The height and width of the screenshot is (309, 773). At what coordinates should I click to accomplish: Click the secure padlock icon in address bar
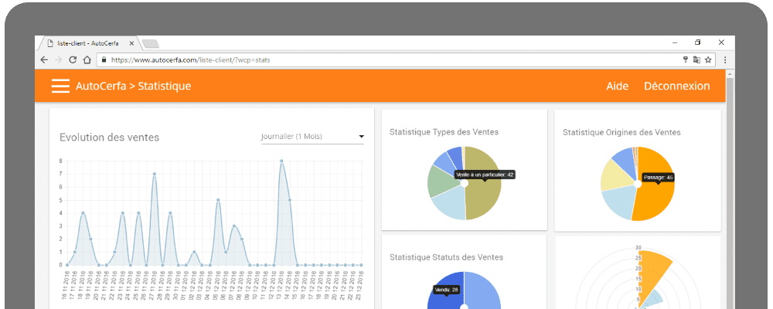click(x=104, y=59)
